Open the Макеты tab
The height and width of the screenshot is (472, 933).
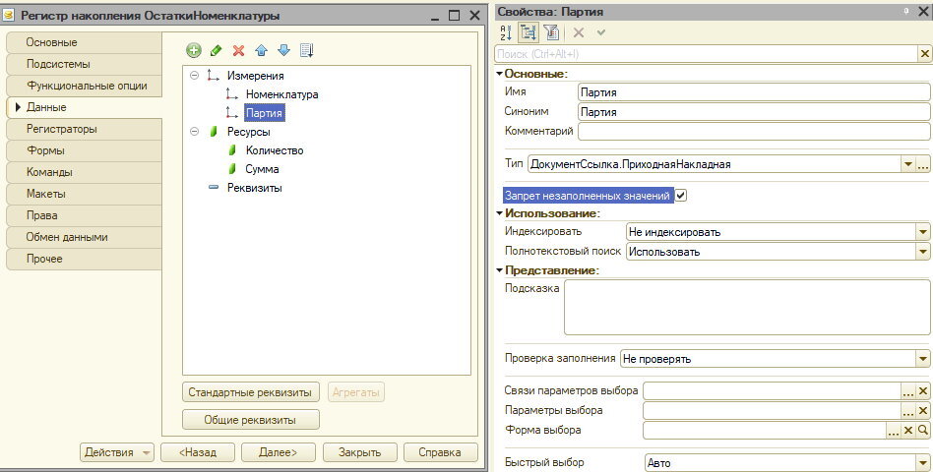click(x=84, y=194)
